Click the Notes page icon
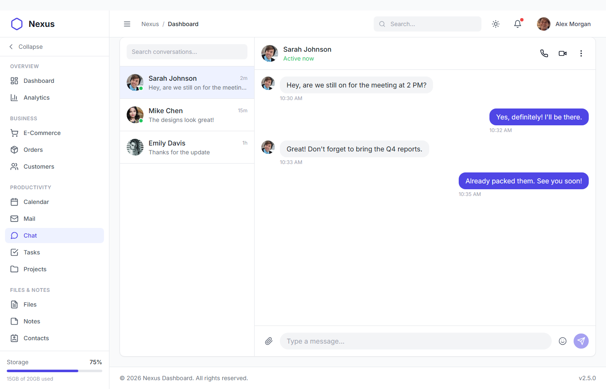Viewport: 606px width, 389px height. 14,321
